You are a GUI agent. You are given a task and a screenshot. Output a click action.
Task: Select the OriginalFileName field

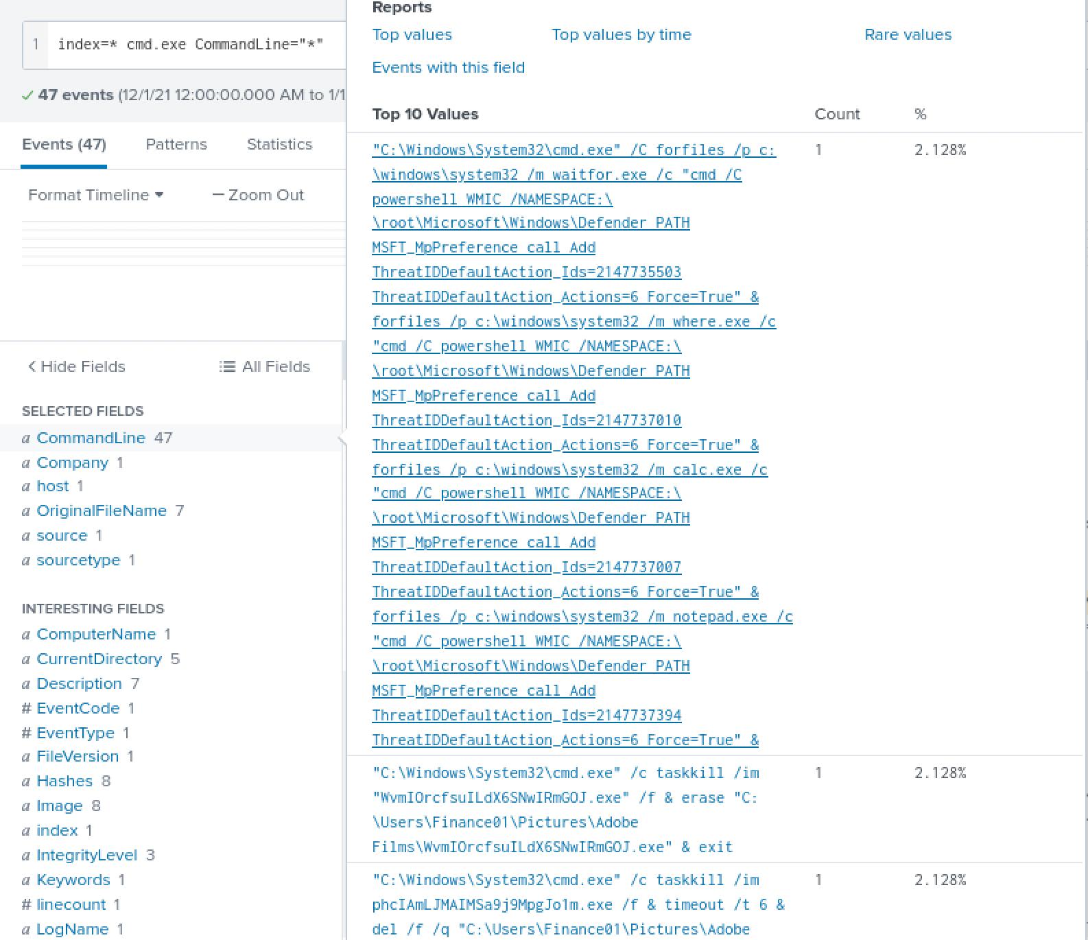coord(102,510)
